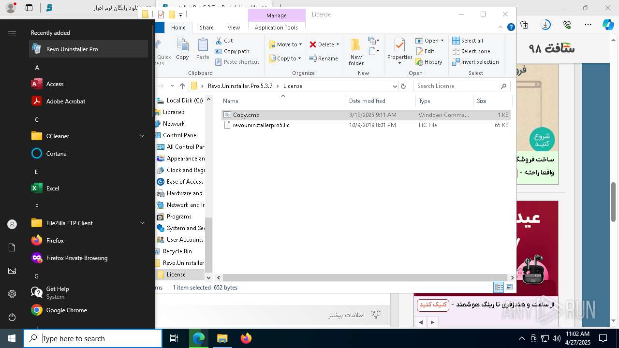Viewport: 619px width, 348px height.
Task: Open Documents from Start sidebar
Action: [12, 247]
